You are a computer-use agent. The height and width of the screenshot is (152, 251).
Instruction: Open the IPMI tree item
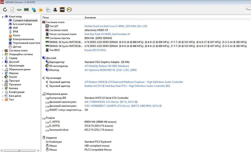coord(16,32)
